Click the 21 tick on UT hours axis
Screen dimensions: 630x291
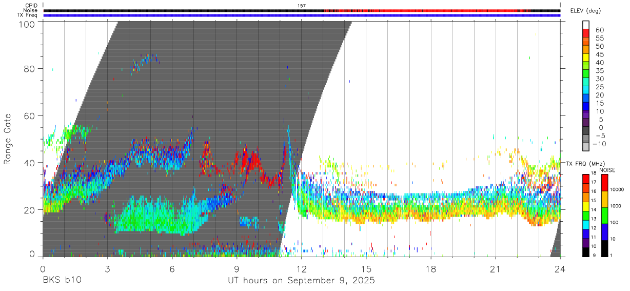[495, 269]
